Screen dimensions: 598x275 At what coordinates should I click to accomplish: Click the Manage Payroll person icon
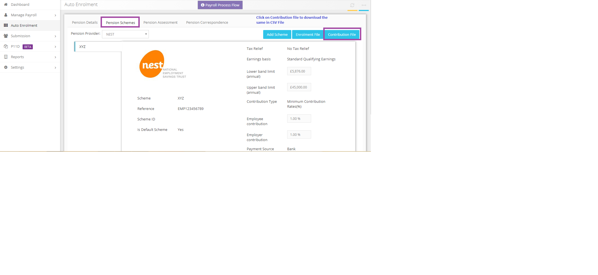6,15
